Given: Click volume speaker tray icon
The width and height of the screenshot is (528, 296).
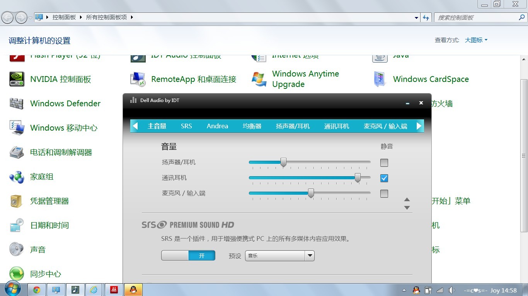Looking at the screenshot, I should point(451,290).
